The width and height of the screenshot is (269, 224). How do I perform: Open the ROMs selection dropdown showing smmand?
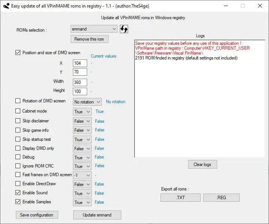(x=94, y=29)
